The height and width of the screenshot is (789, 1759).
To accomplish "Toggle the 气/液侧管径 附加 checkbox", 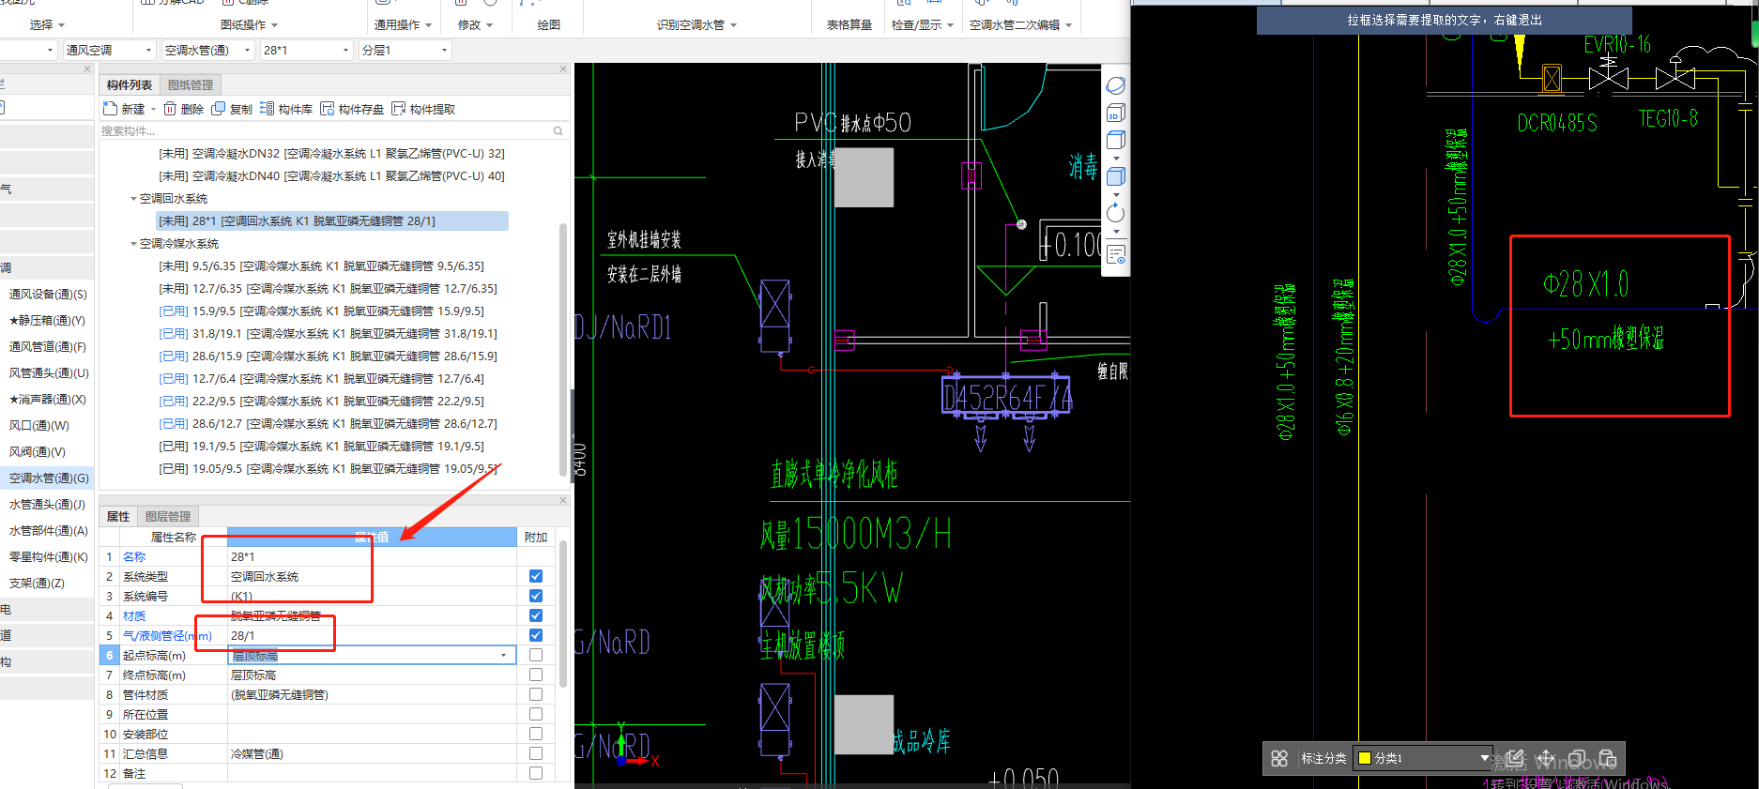I will click(536, 635).
